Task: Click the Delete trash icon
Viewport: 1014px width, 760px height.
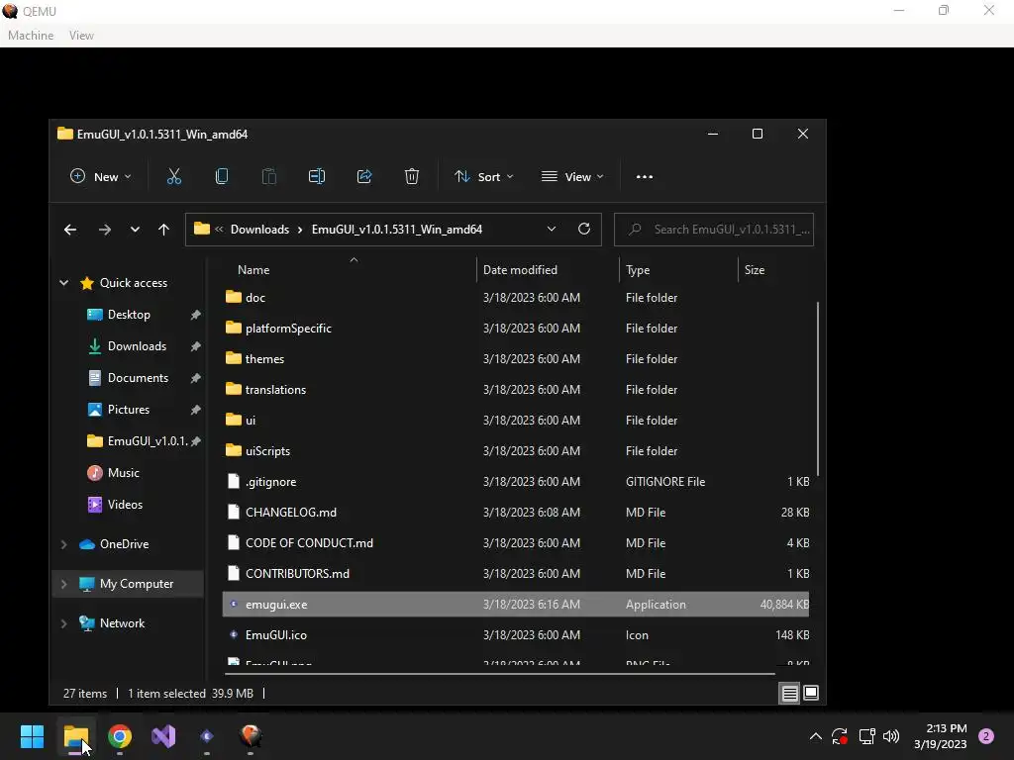Action: (x=412, y=176)
